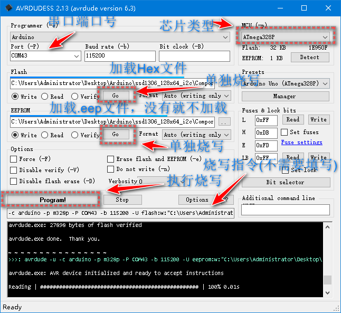
Task: Click the '27898 bytes of flash verified' line
Action: (x=75, y=225)
